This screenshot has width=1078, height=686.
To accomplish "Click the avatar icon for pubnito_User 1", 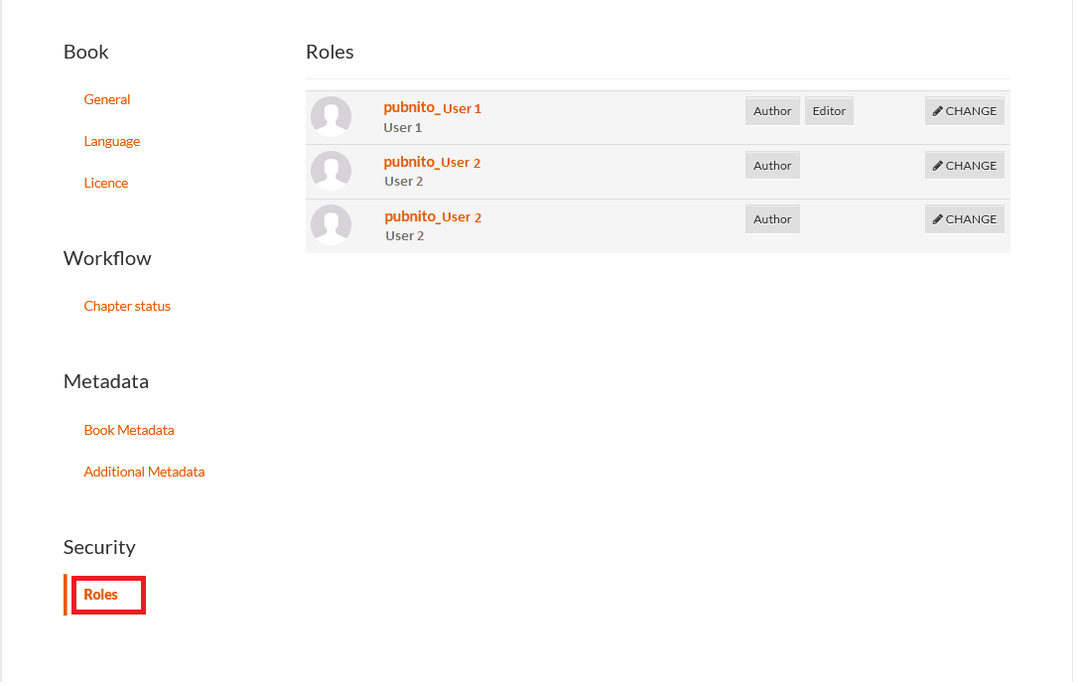I will (x=331, y=116).
